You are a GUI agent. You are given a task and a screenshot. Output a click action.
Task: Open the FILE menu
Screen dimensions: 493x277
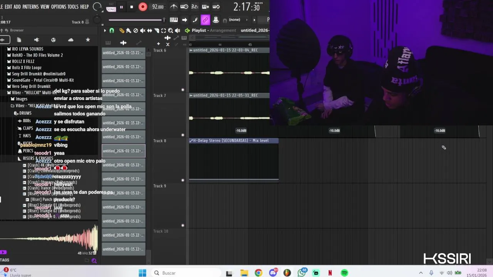tap(1, 7)
